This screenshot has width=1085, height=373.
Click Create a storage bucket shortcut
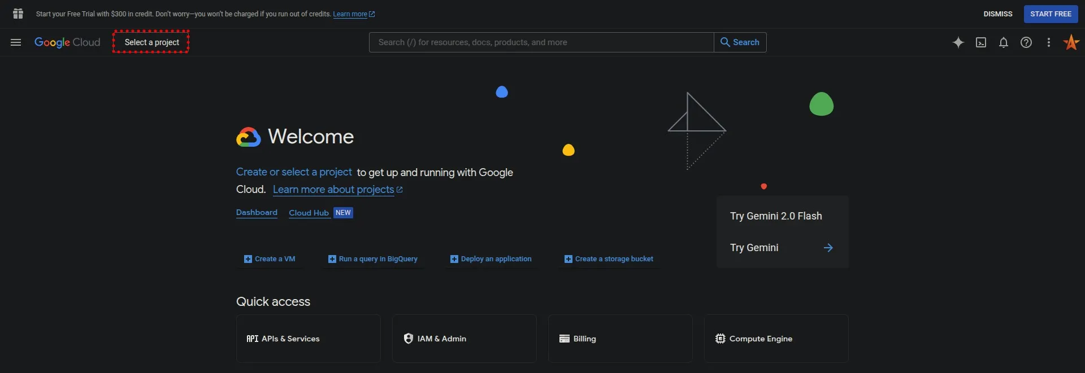pos(609,259)
